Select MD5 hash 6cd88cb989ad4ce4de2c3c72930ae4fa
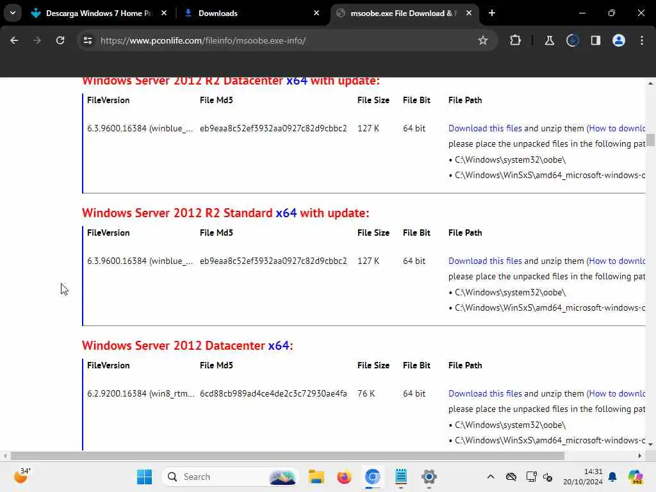Screen dimensions: 656x492 click(273, 394)
